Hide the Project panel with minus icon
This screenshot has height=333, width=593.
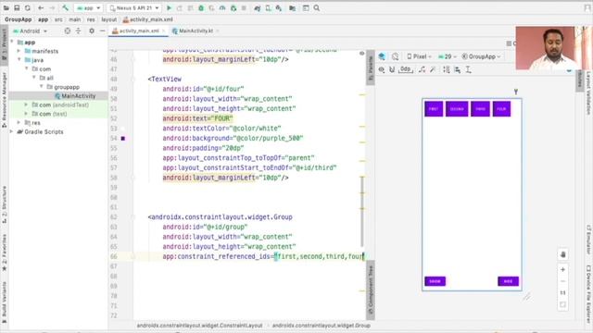(x=102, y=31)
